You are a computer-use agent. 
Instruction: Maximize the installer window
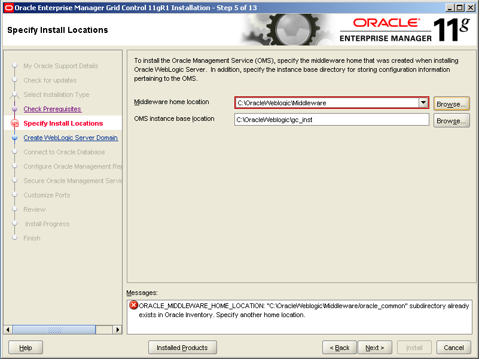460,8
